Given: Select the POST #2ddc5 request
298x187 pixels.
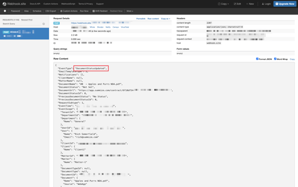Looking at the screenshot, I should click(25, 34).
